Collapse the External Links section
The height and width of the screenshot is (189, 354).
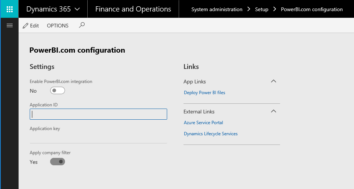pos(274,111)
